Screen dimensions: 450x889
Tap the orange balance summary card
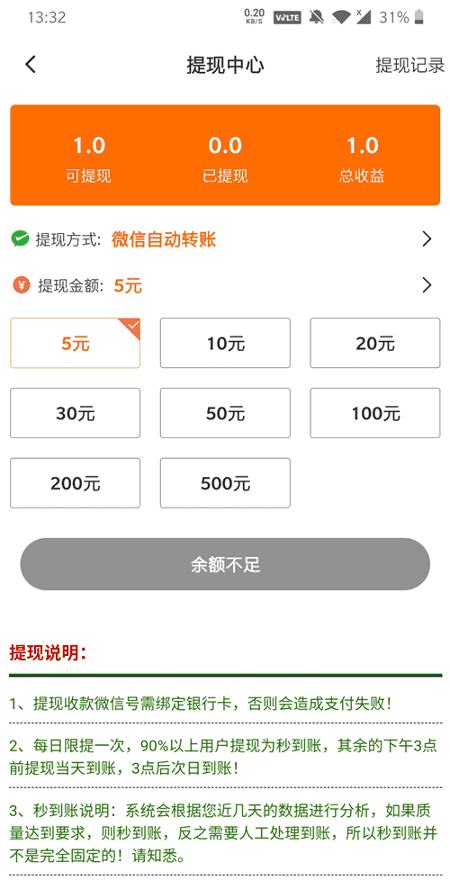pos(225,155)
